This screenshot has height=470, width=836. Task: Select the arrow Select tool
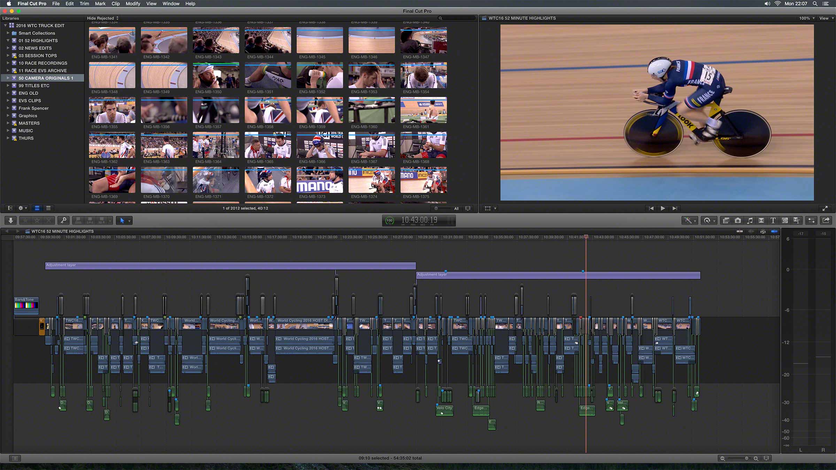(122, 220)
